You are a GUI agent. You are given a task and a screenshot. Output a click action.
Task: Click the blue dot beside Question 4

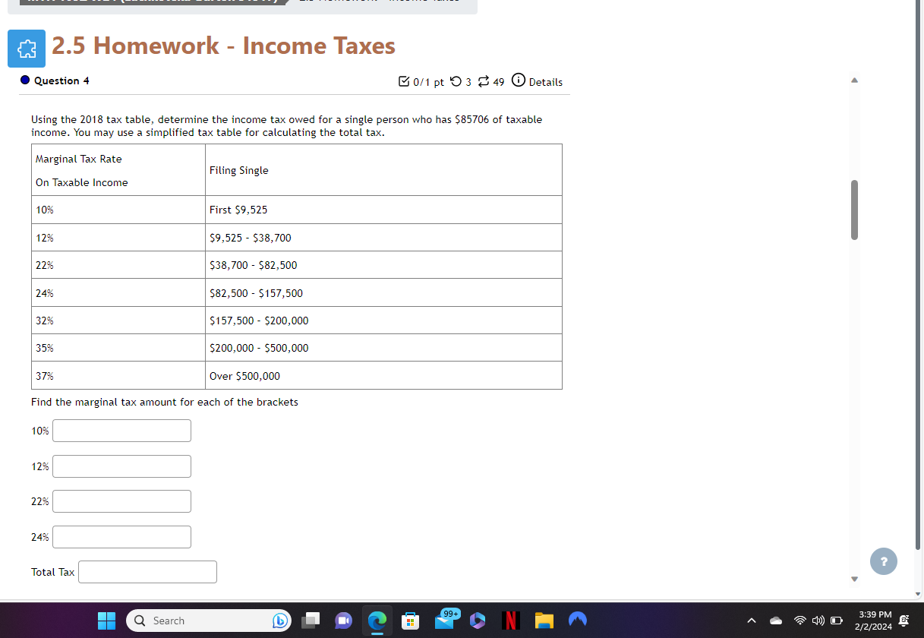point(26,81)
